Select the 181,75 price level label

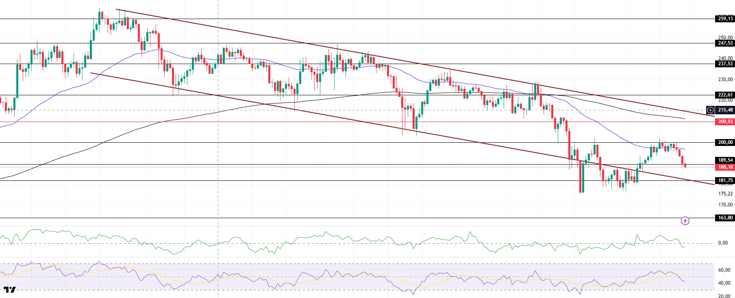coord(725,180)
